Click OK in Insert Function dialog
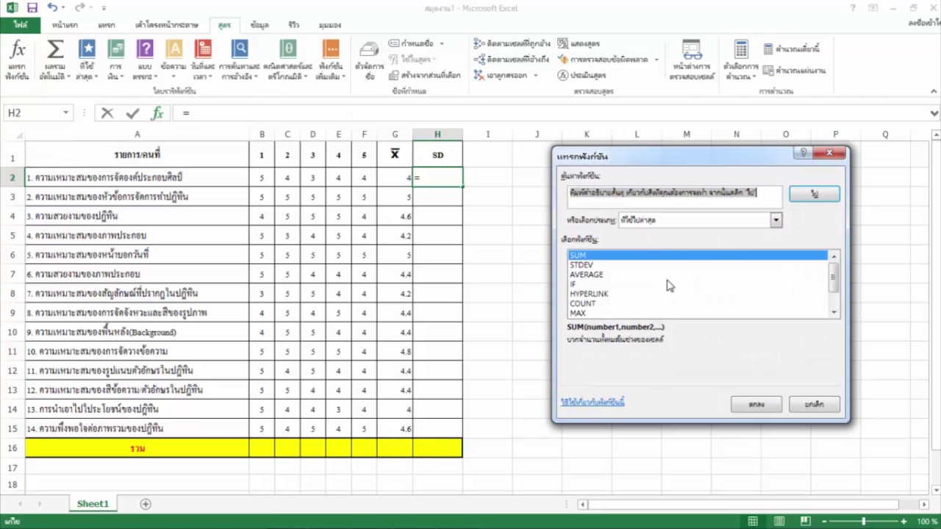 pos(756,404)
